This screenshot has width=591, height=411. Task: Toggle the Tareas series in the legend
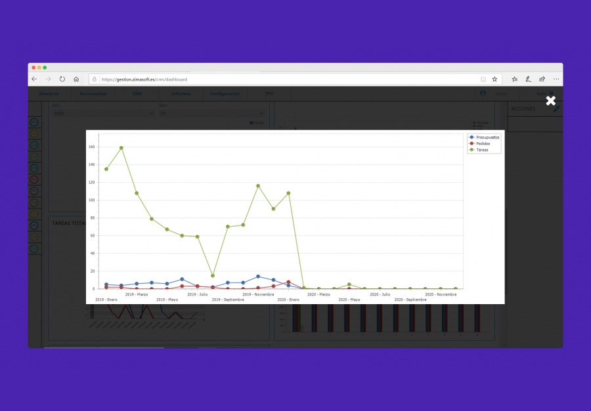[479, 150]
